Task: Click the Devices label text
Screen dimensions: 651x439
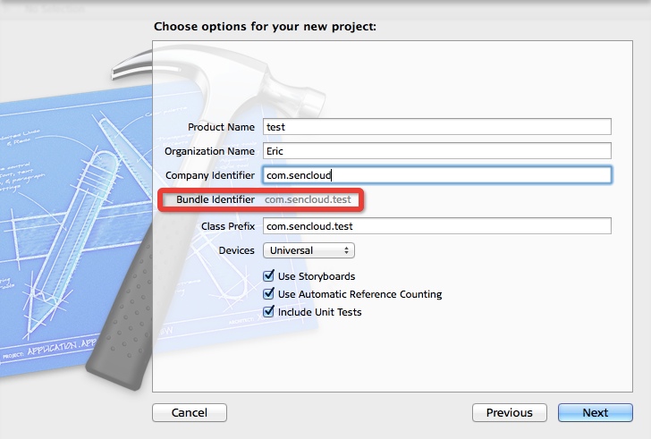Action: [x=237, y=251]
